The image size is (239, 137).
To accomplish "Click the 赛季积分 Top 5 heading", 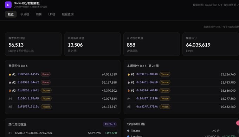I will [18, 66].
